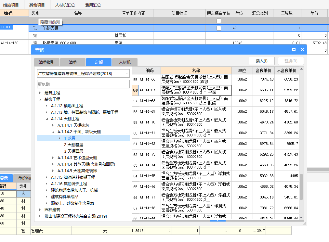Click the 类别 header in bottom panel

[x=23, y=186]
